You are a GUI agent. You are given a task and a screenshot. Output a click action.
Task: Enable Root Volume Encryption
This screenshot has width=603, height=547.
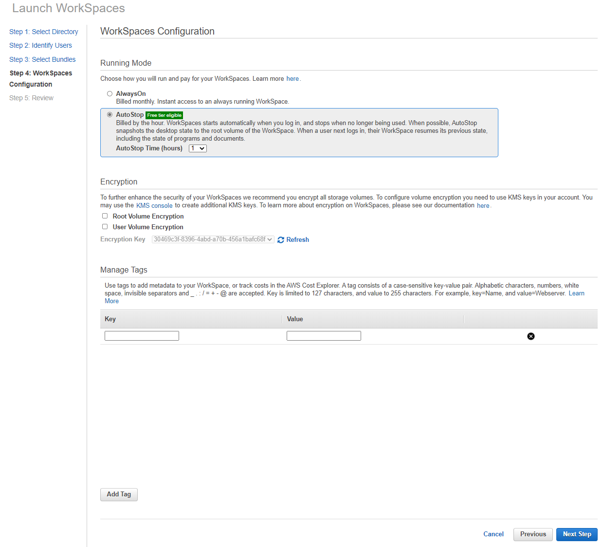pos(105,216)
